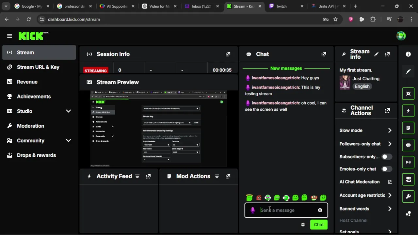Image resolution: width=418 pixels, height=235 pixels.
Task: Pop out the Mod Actions panel
Action: (x=228, y=176)
